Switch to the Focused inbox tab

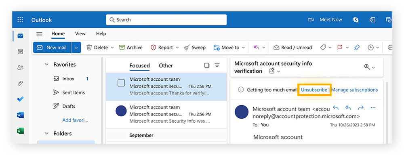click(139, 66)
